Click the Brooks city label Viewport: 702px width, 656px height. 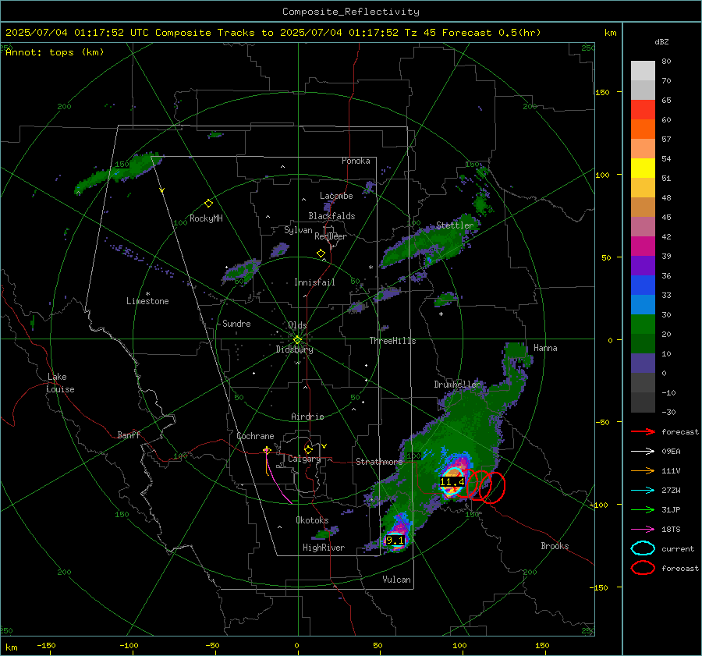(x=555, y=546)
